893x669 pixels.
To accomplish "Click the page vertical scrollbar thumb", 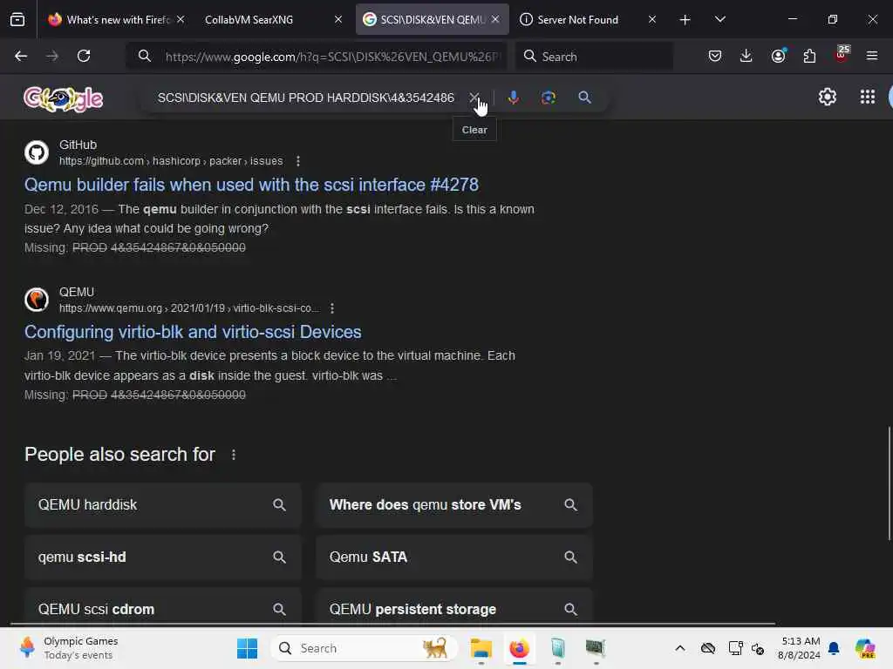I will [889, 483].
